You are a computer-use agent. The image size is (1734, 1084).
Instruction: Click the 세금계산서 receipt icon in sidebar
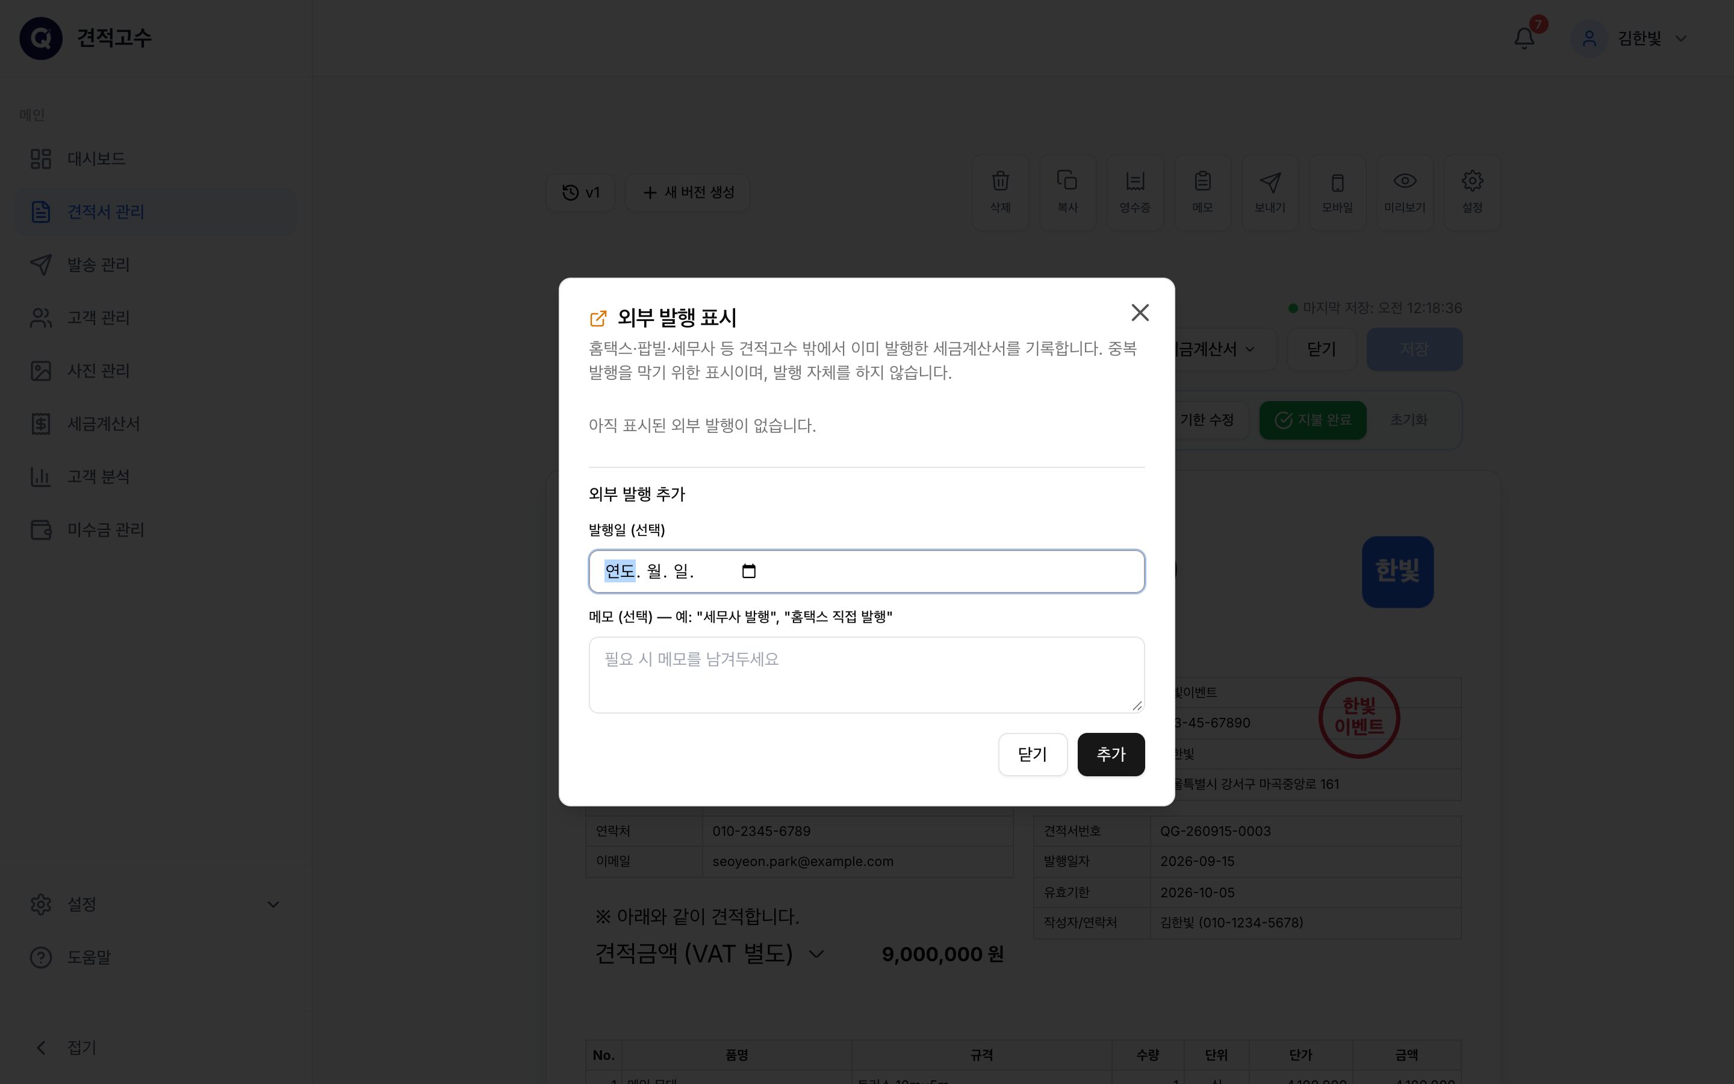tap(41, 424)
